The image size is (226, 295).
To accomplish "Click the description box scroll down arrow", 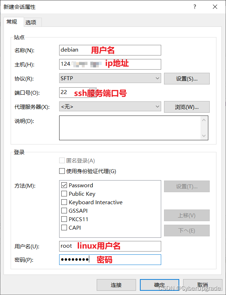I will tap(204, 136).
